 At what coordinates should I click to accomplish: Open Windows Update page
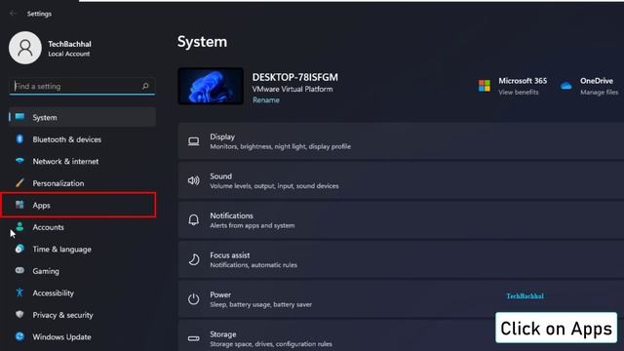82,336
